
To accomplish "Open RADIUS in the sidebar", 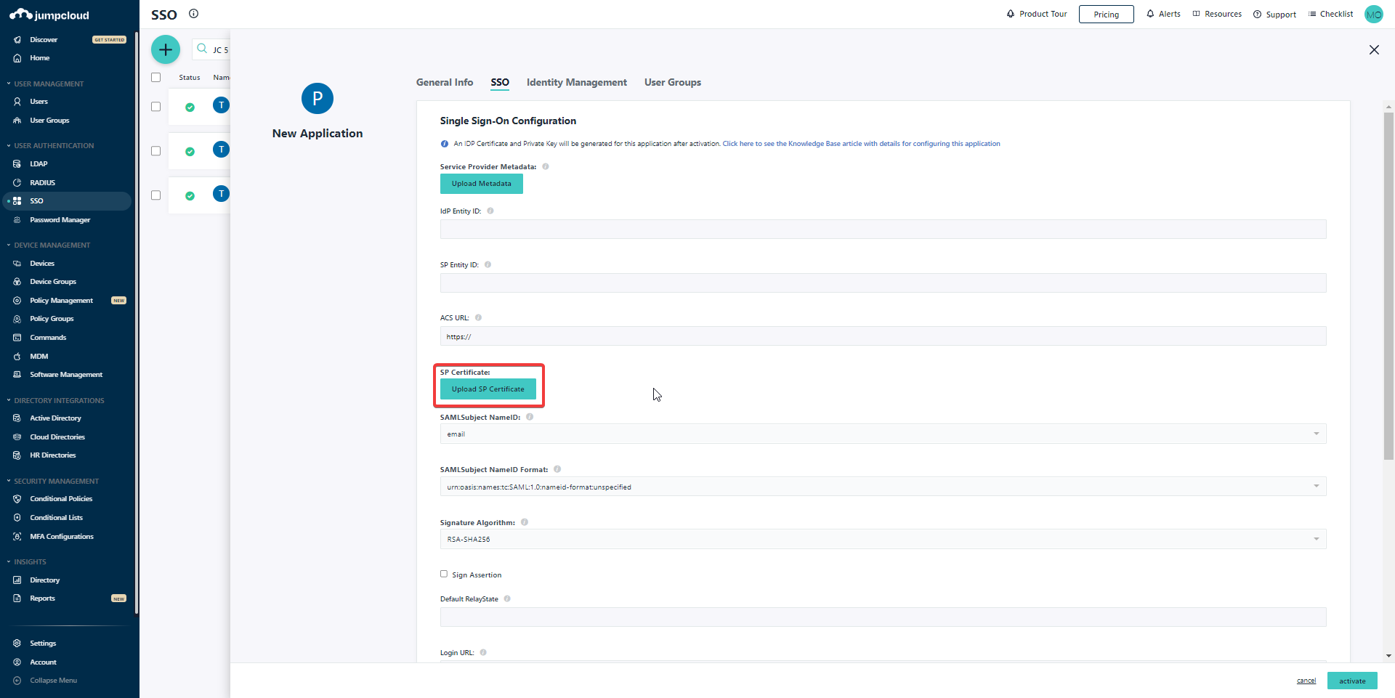I will 42,183.
